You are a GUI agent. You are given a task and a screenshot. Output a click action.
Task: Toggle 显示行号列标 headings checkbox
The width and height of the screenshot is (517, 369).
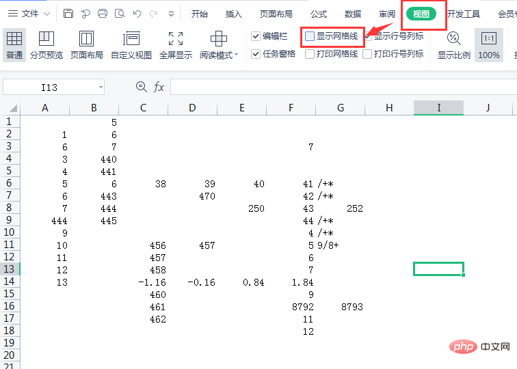[367, 36]
